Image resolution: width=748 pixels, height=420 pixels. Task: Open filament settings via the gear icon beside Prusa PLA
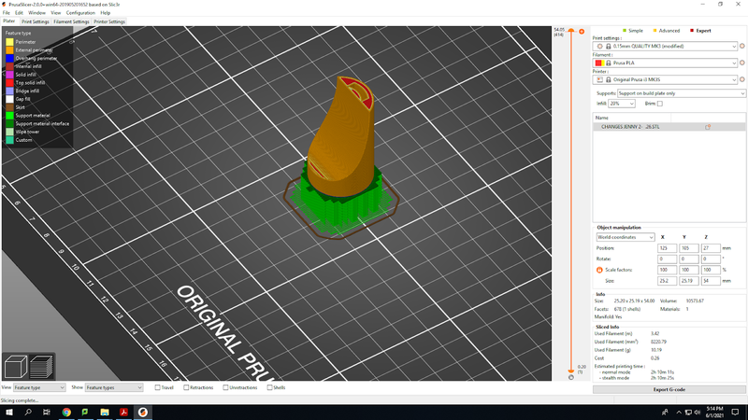[741, 63]
